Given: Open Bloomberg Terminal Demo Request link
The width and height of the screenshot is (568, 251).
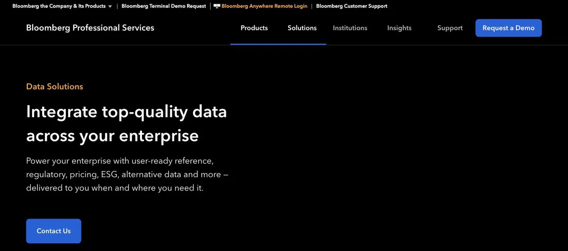Looking at the screenshot, I should [164, 6].
